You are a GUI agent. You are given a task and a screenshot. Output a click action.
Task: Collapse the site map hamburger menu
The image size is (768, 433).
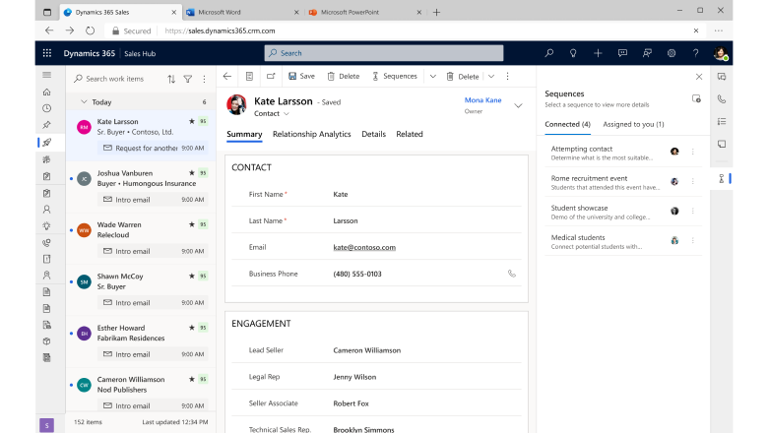47,75
